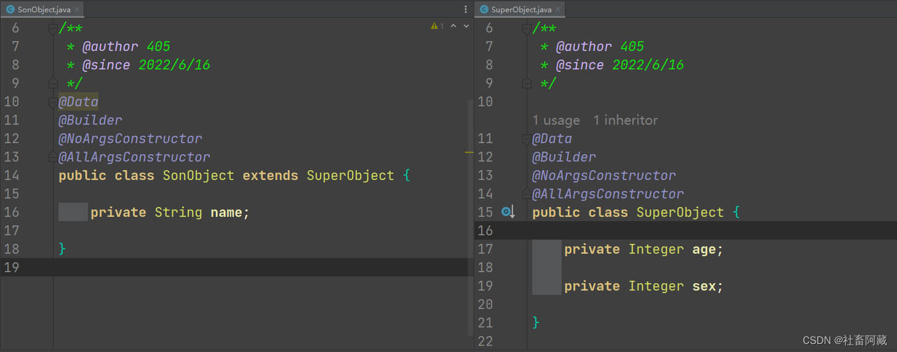
Task: Collapse the annotations fold at @Data in SonObject.java
Action: pos(54,102)
